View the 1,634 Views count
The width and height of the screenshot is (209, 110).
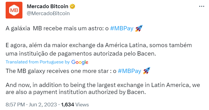click(75, 105)
